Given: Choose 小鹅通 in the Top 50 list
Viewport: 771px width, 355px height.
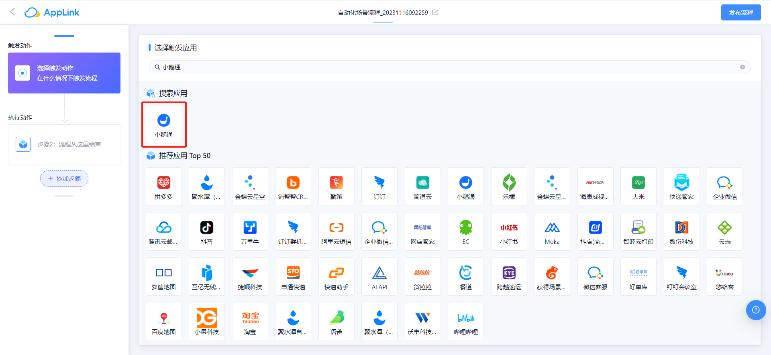Looking at the screenshot, I should 466,187.
